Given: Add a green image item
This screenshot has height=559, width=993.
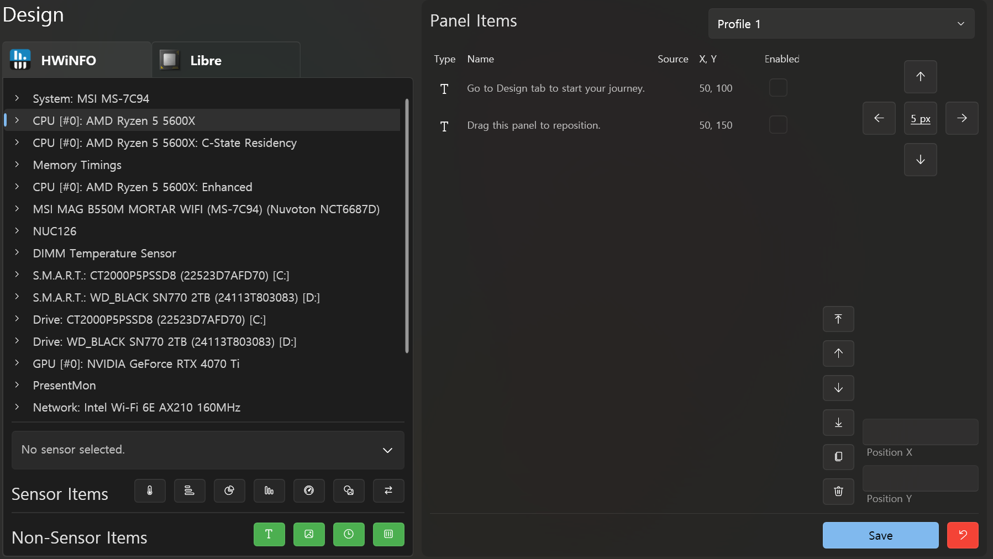Looking at the screenshot, I should click(309, 534).
